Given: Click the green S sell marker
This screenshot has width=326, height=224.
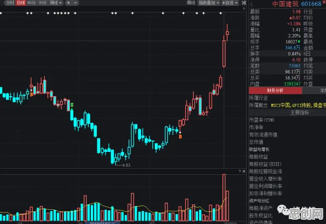Looking at the screenshot, I should click(72, 105).
